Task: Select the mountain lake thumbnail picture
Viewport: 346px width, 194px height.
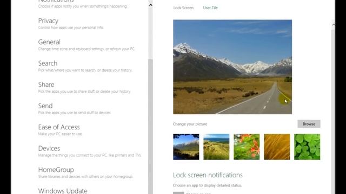Action: click(186, 147)
